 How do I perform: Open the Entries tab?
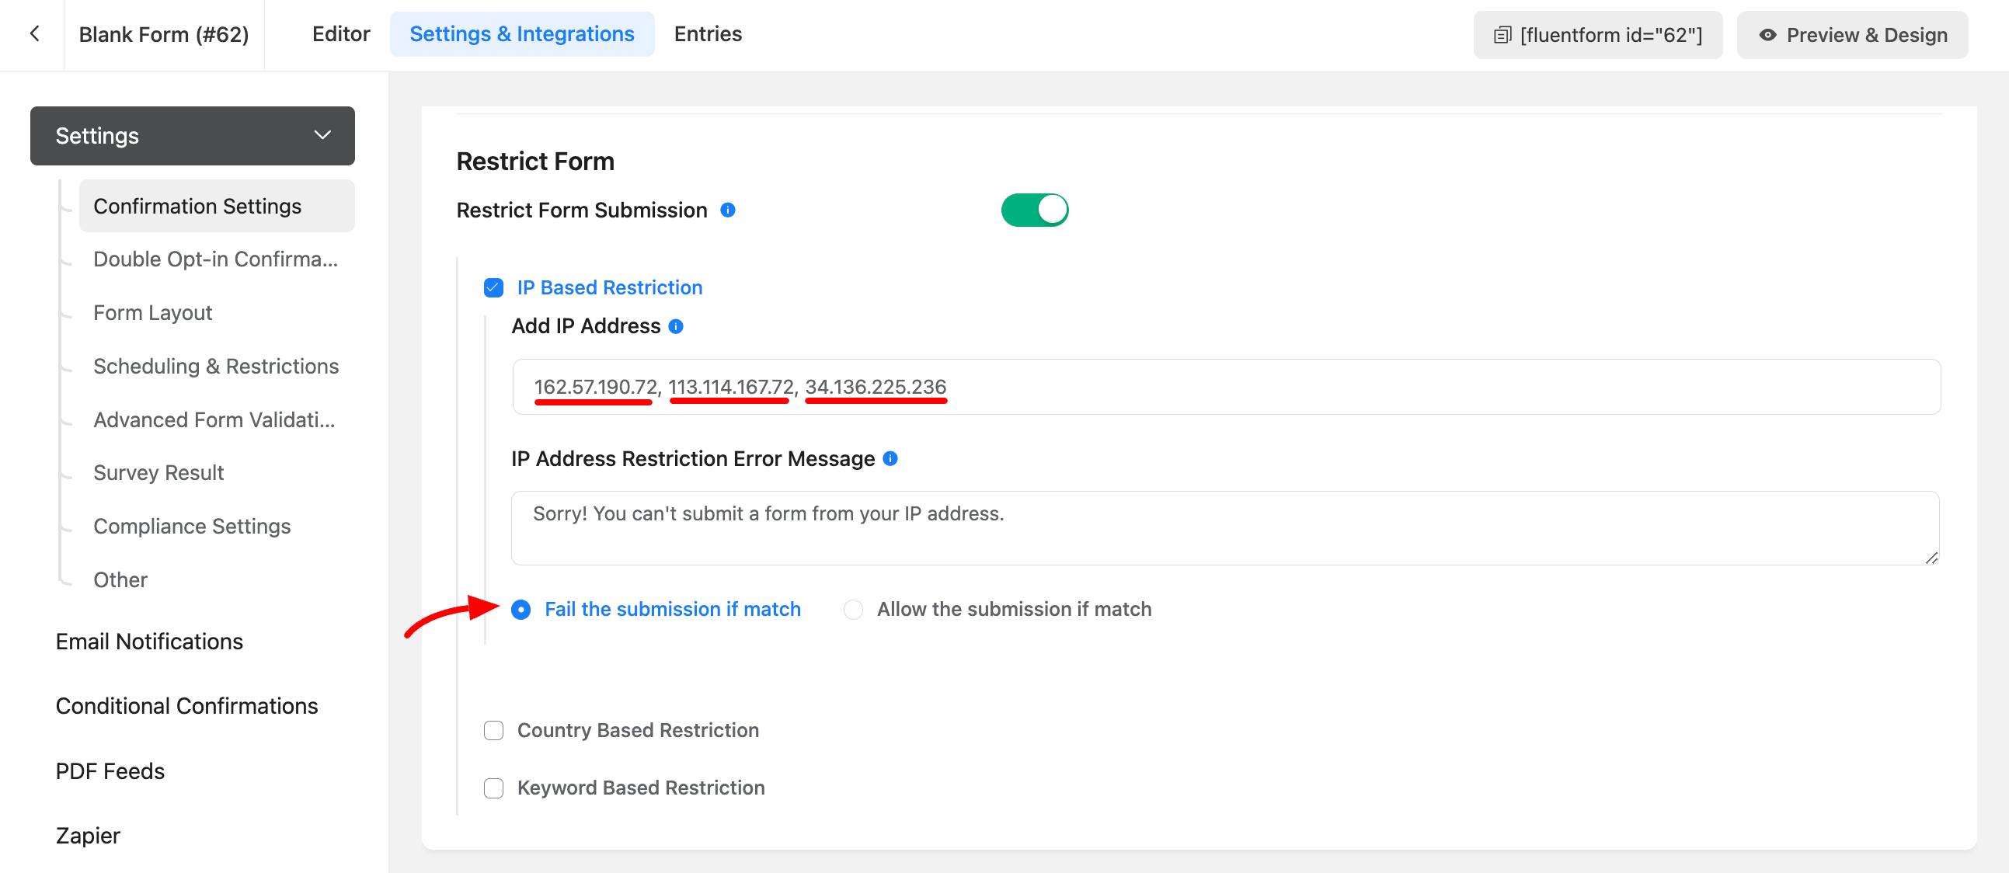tap(708, 34)
